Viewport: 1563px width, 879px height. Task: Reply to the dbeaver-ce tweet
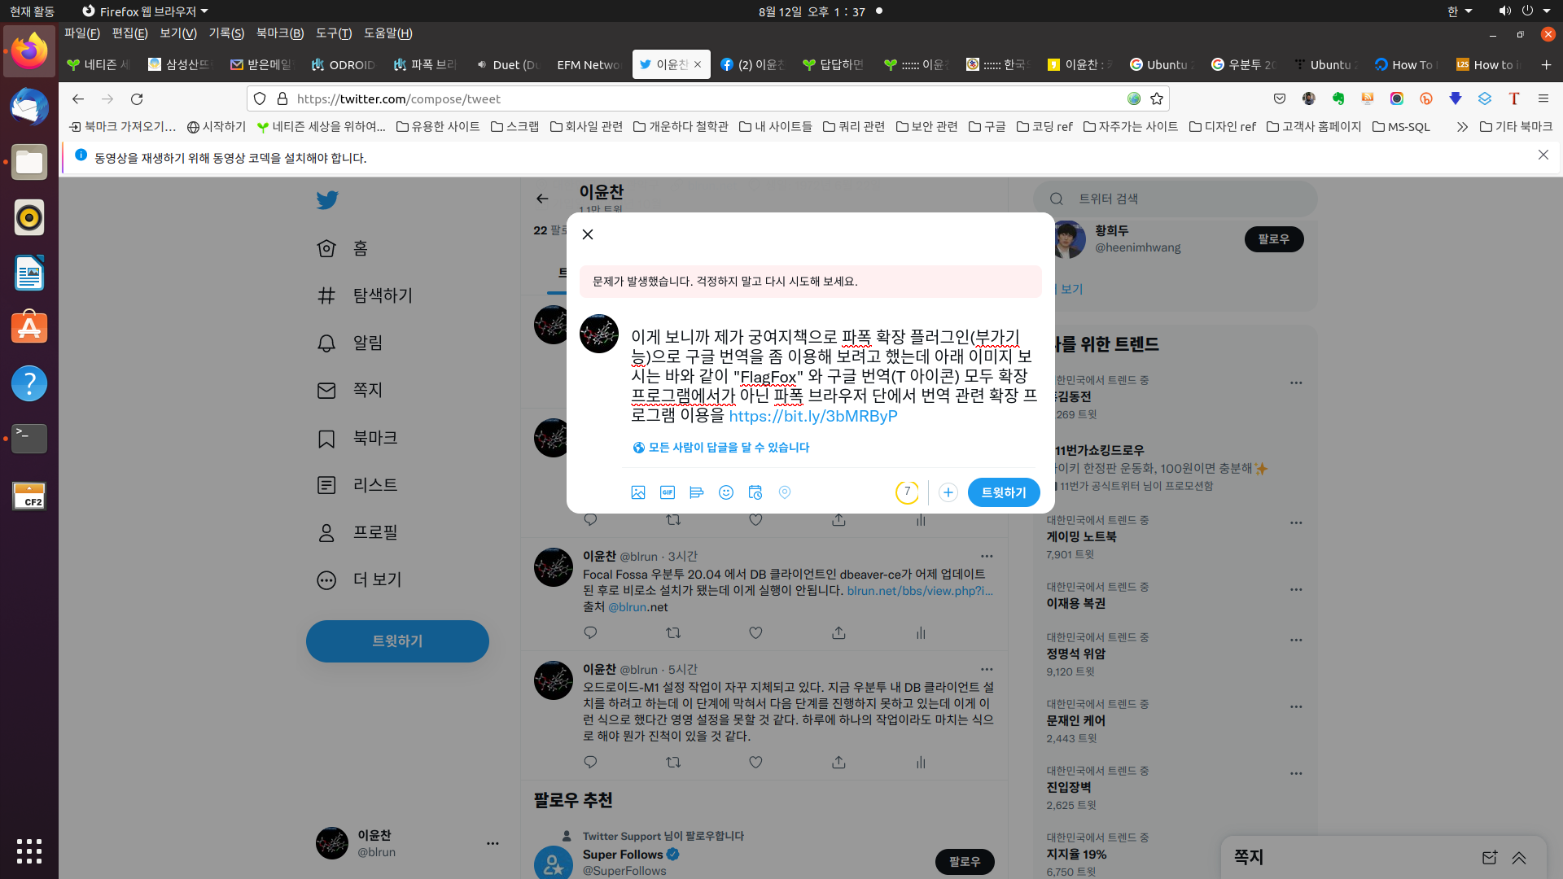tap(591, 632)
